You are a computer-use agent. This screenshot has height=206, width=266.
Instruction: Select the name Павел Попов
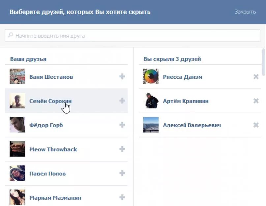[x=47, y=174]
